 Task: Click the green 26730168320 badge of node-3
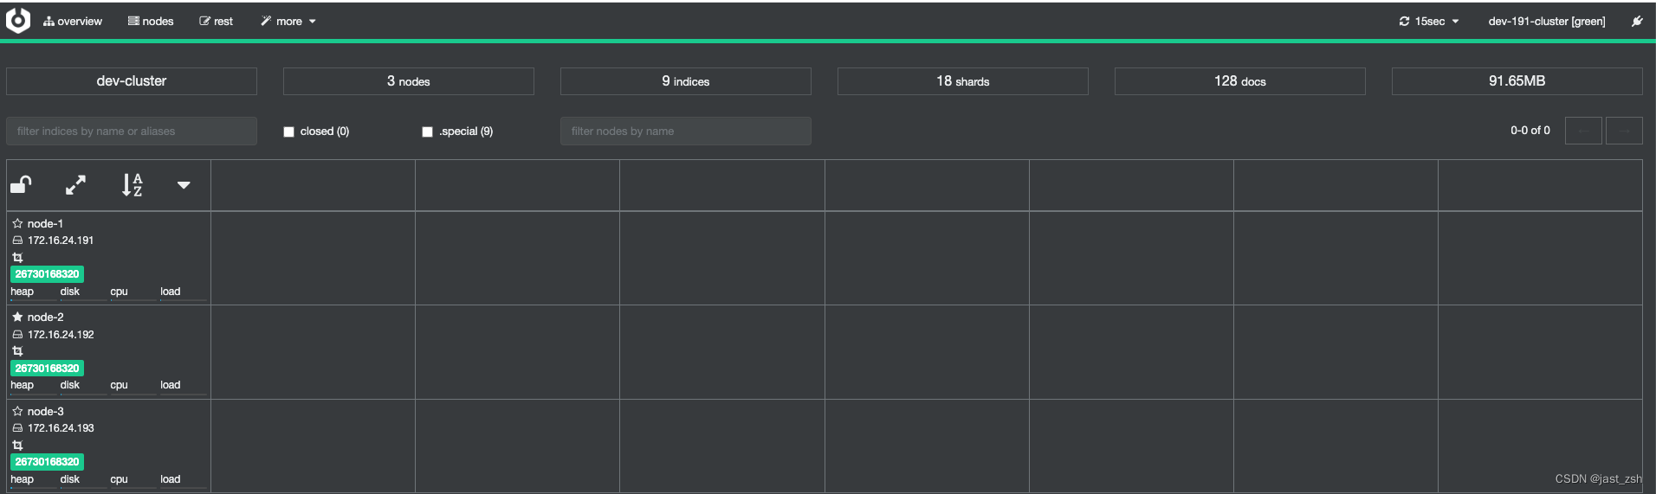tap(47, 462)
